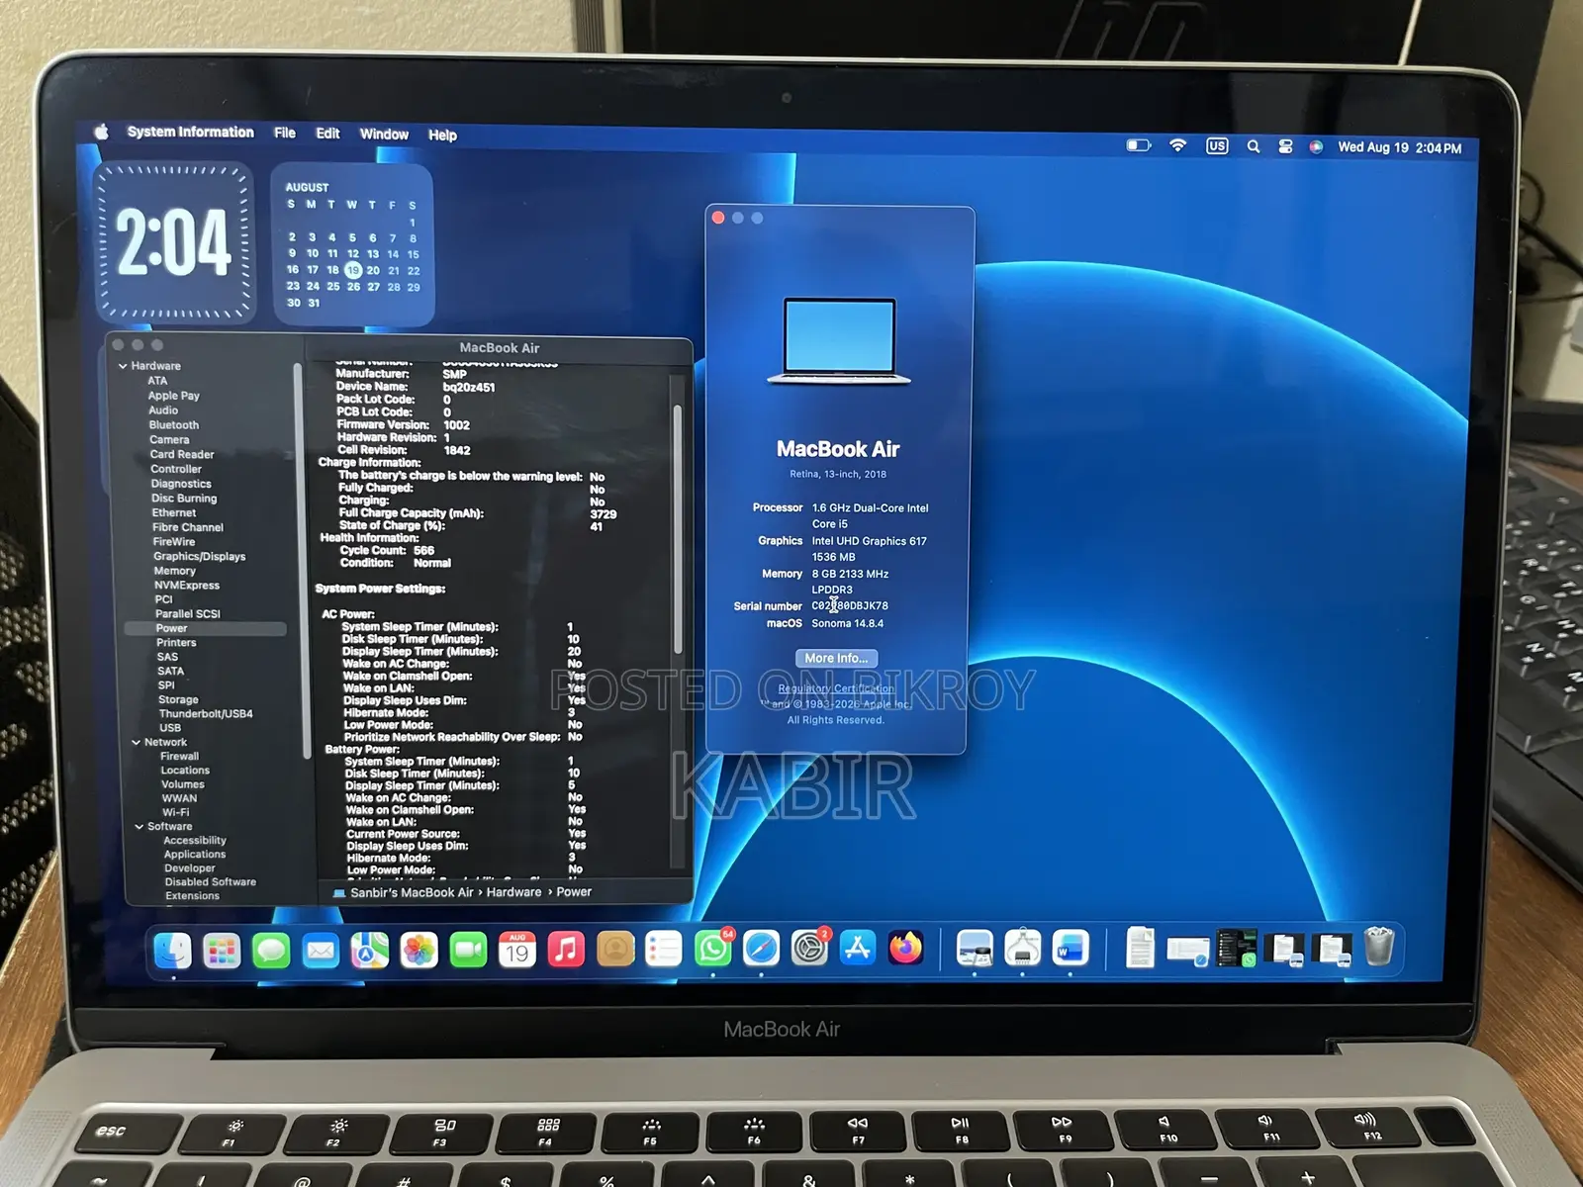
Task: Select Bluetooth in the sidebar
Action: point(174,425)
